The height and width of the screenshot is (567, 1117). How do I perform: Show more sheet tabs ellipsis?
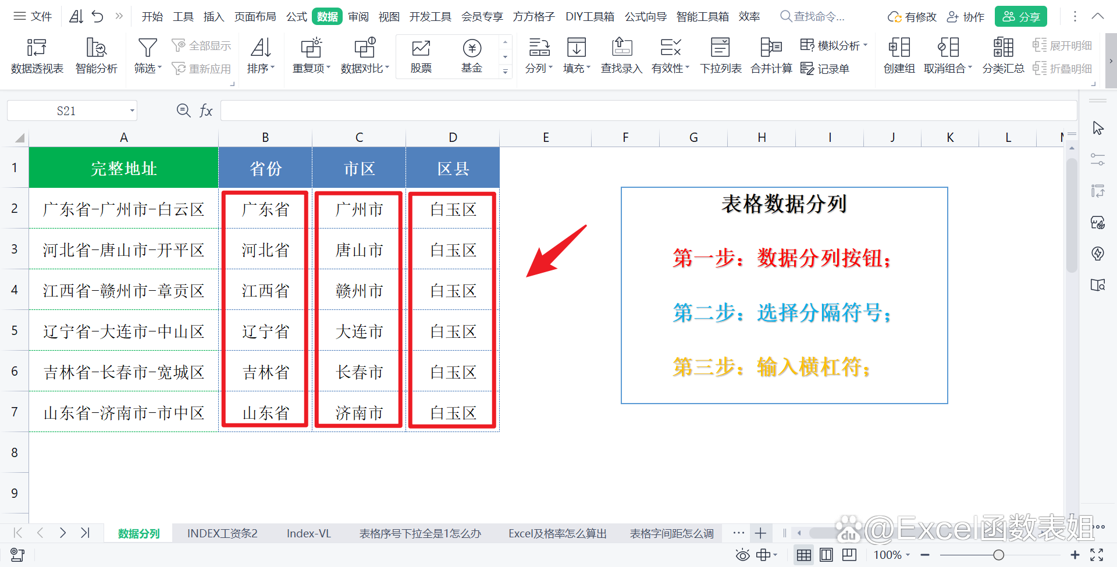coord(739,533)
